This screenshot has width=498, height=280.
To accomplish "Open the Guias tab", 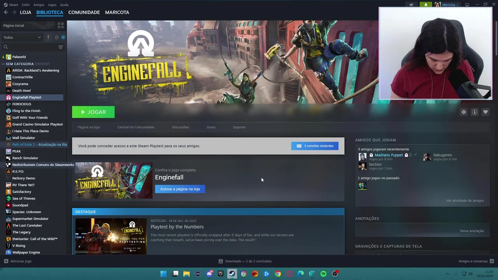I will tap(211, 127).
